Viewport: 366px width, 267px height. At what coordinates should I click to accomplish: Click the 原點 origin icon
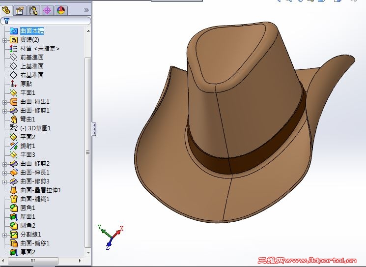(14, 84)
